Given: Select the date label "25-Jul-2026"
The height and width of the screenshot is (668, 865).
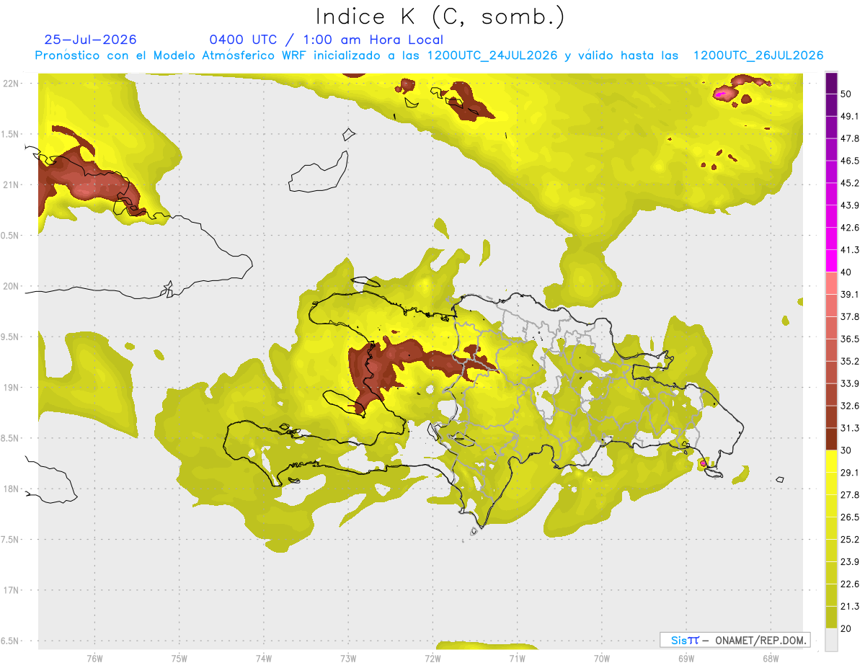Looking at the screenshot, I should (90, 40).
